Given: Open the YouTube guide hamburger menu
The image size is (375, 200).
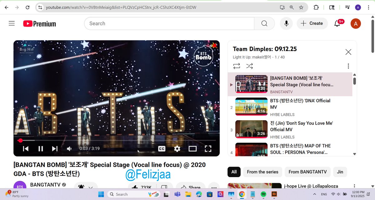Looking at the screenshot, I should click(12, 23).
